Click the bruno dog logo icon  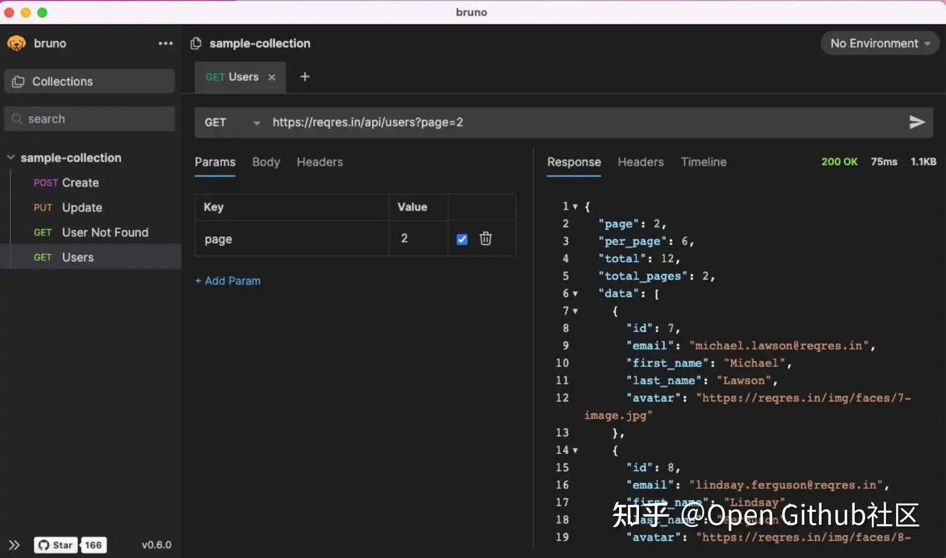(17, 43)
